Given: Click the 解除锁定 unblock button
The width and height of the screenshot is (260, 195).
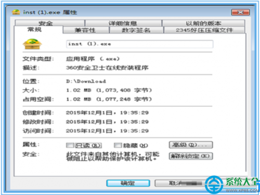Looking at the screenshot, I should point(191,156).
